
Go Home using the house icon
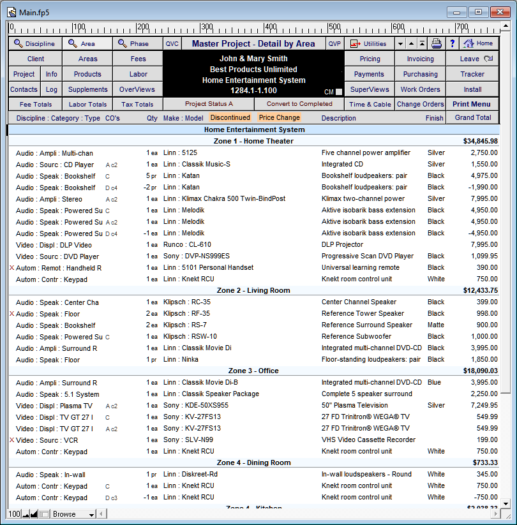click(468, 43)
